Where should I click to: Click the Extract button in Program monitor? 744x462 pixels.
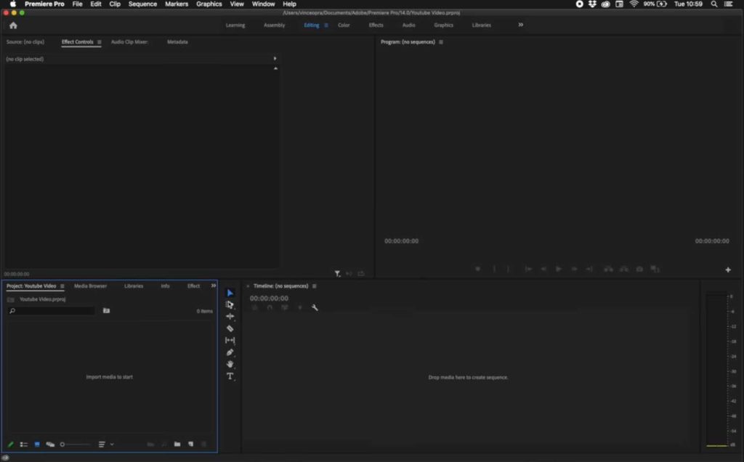[624, 269]
